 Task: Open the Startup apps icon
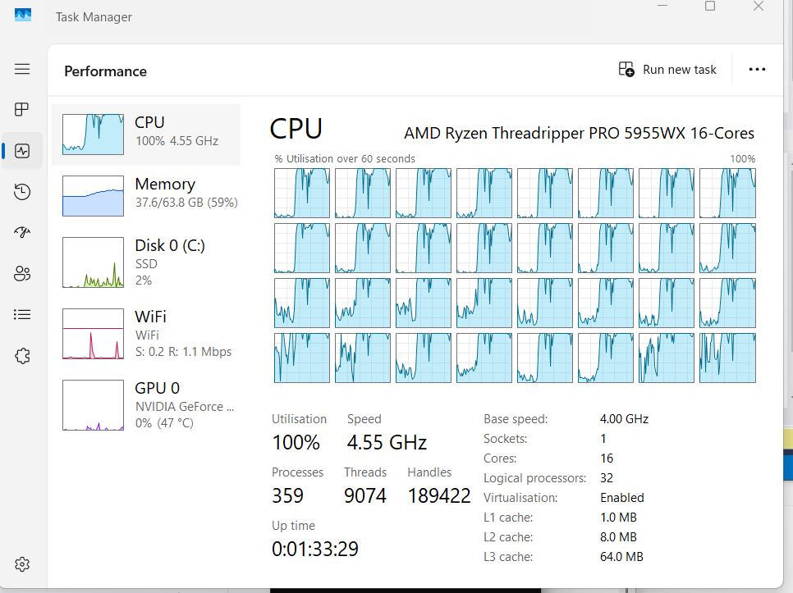[x=22, y=232]
